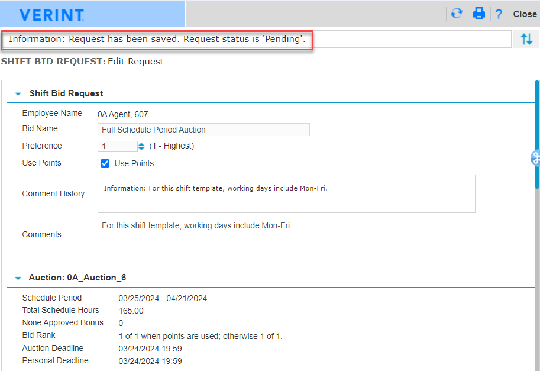The width and height of the screenshot is (540, 371).
Task: Click the Use Points checkbox label text
Action: coord(134,163)
